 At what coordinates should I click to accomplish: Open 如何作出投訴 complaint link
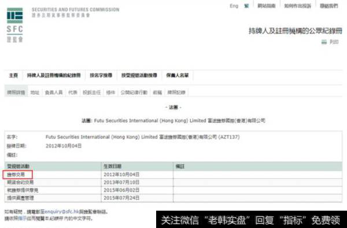pos(298,6)
